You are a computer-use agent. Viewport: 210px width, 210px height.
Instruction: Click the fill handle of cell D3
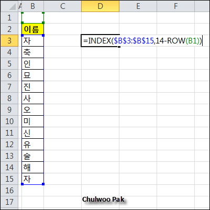[119, 47]
